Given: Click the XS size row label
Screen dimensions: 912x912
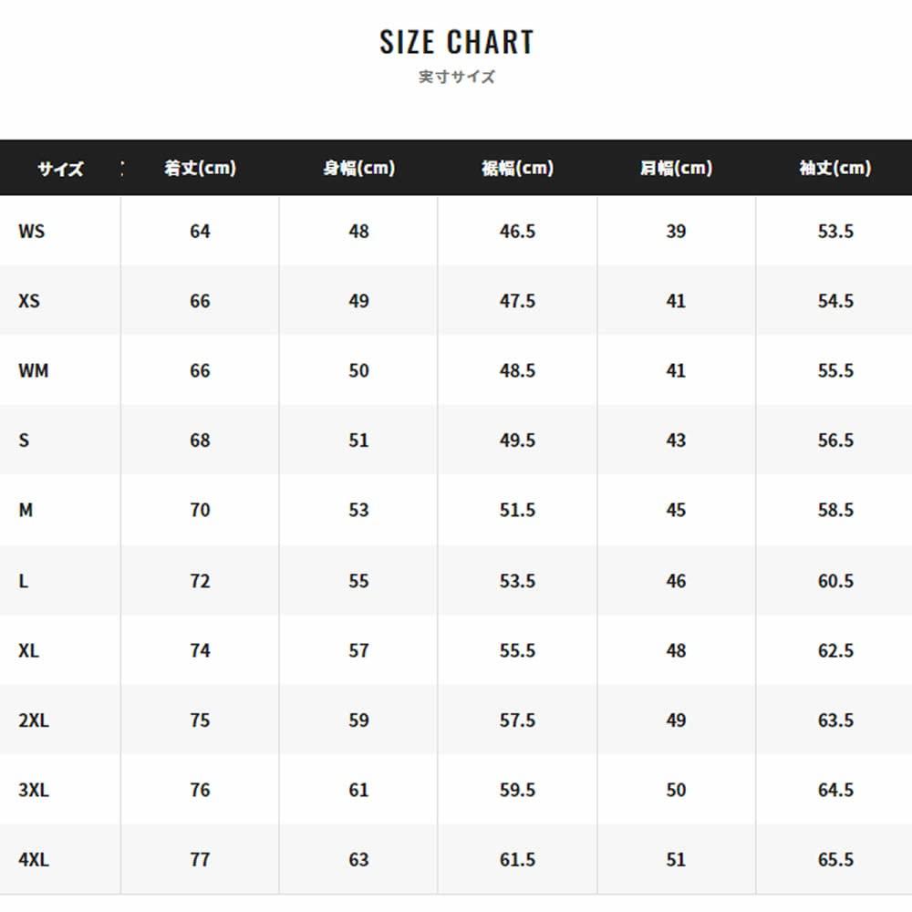Looking at the screenshot, I should coord(29,301).
